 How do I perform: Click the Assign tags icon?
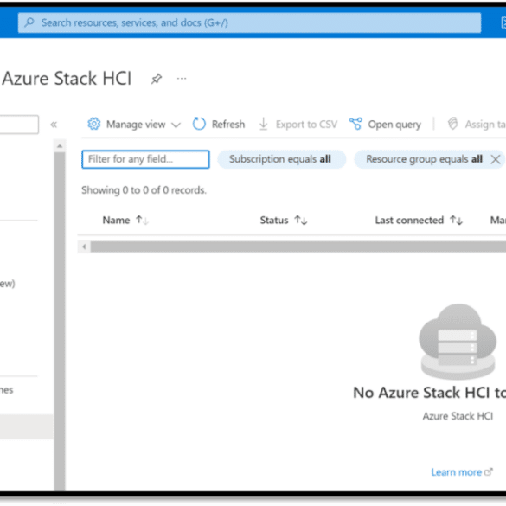pos(452,124)
